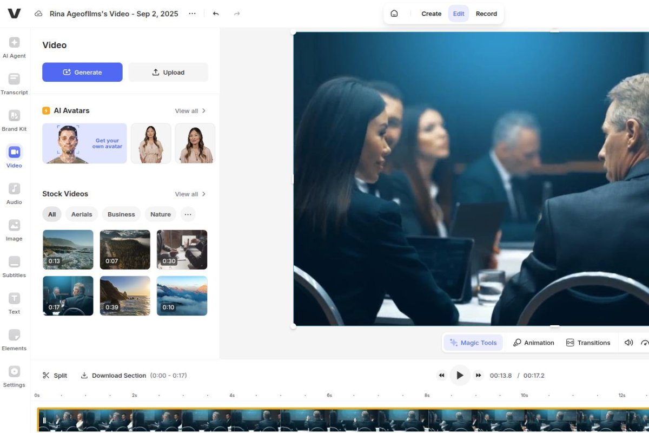Toggle the Animation panel
This screenshot has height=433, width=649.
tap(534, 342)
